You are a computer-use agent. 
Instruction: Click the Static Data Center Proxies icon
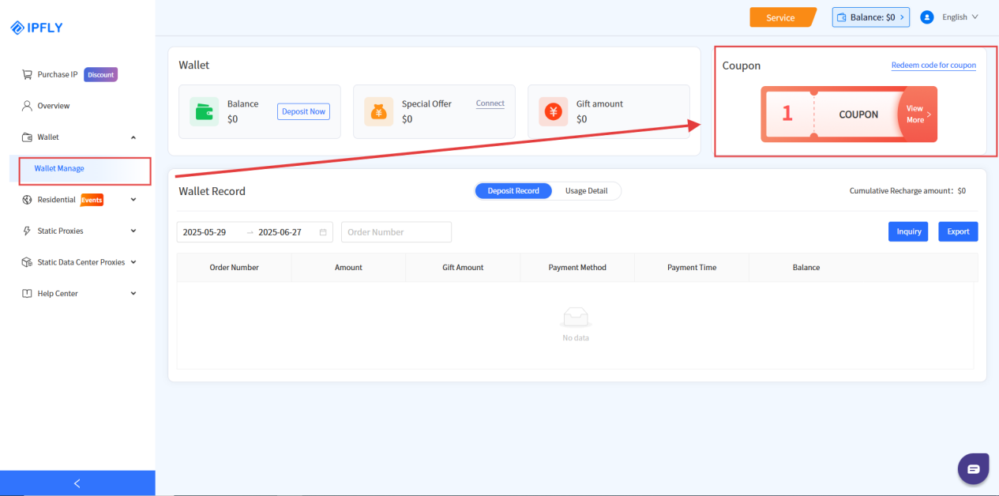coord(27,262)
